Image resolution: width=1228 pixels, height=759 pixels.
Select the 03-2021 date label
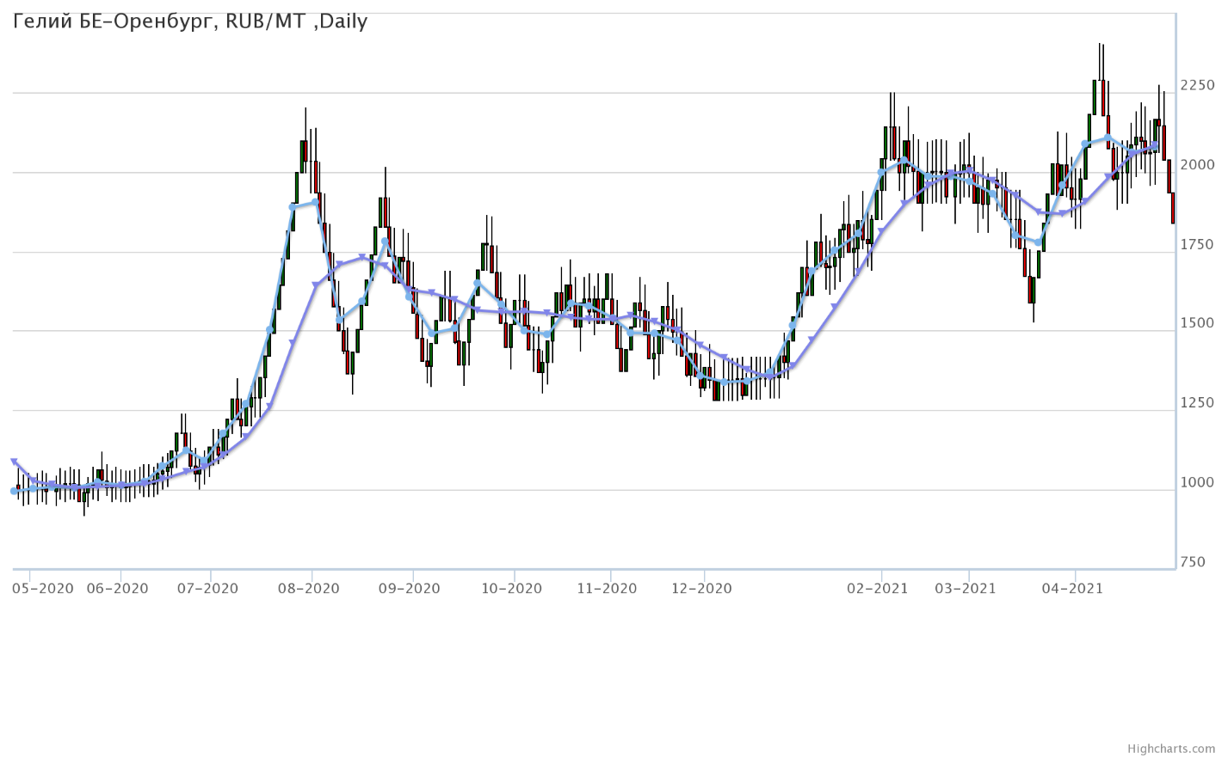click(x=966, y=589)
